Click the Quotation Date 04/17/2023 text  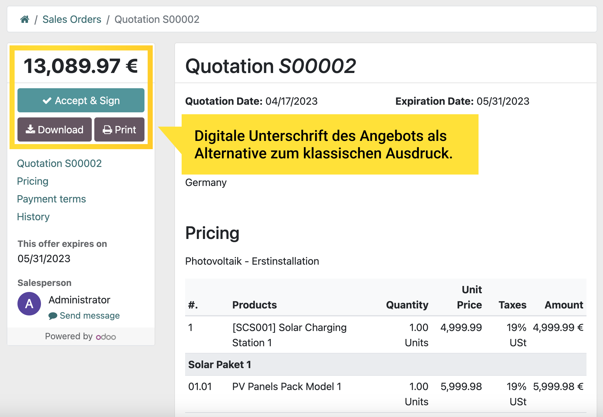[x=251, y=101]
